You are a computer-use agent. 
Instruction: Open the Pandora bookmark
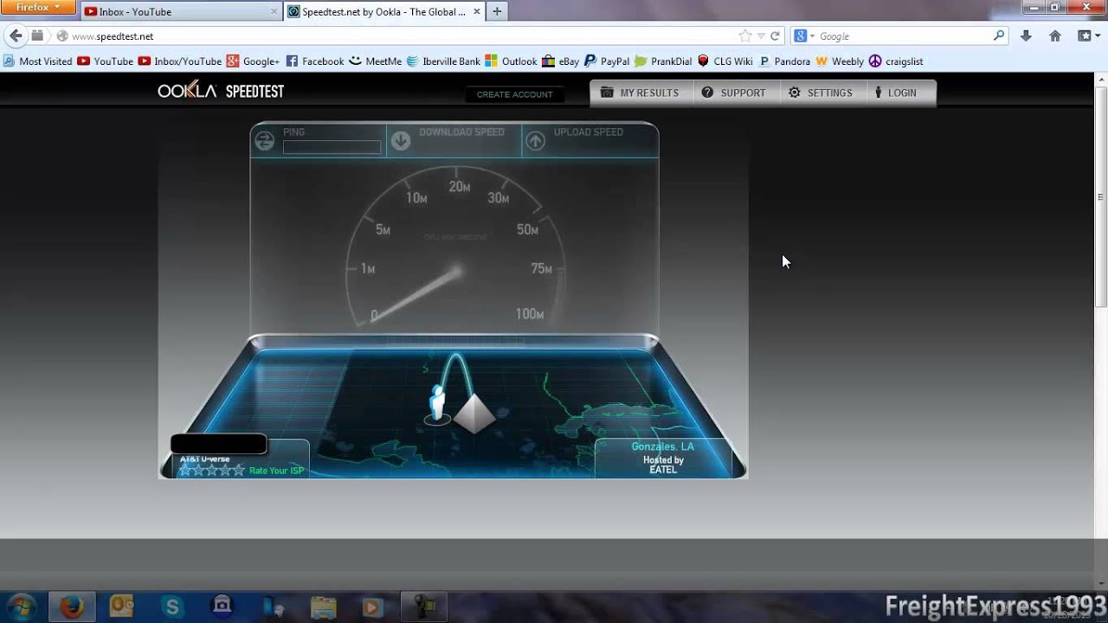(784, 61)
